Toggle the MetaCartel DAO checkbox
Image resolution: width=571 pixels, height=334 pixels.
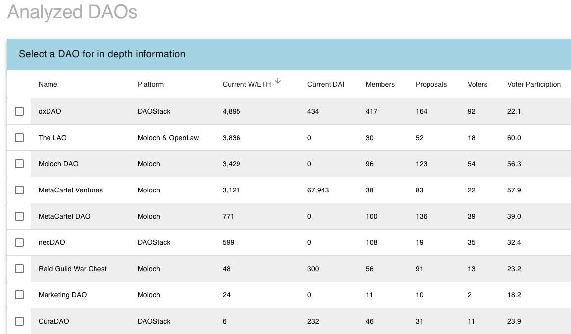[x=19, y=216]
